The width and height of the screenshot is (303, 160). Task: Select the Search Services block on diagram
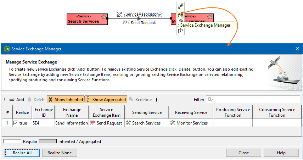point(84,19)
